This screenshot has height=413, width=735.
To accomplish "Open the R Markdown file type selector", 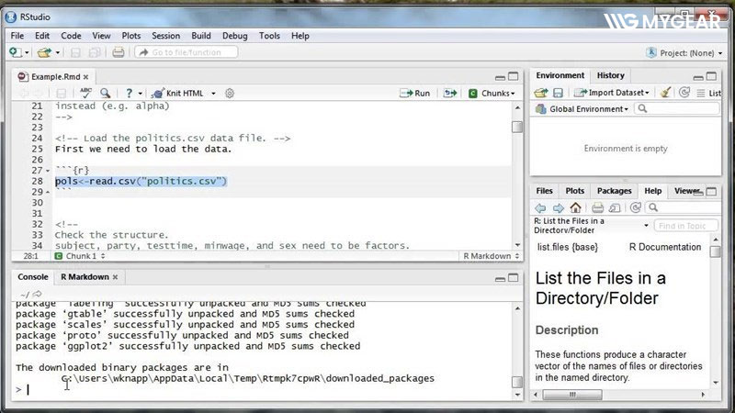I will tap(492, 256).
